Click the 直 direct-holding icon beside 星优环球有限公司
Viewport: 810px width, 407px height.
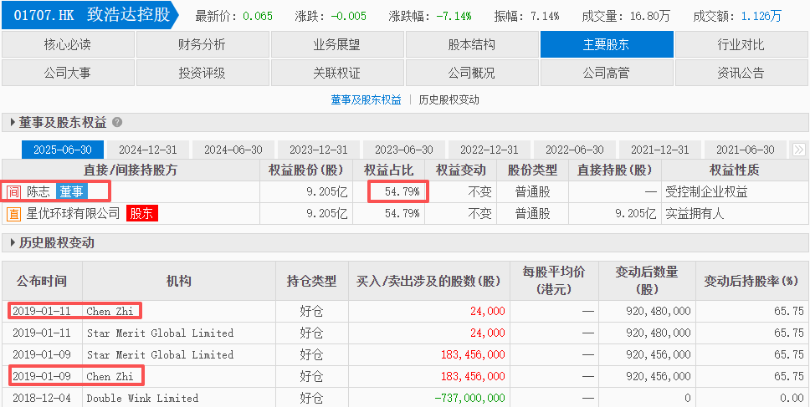13,213
